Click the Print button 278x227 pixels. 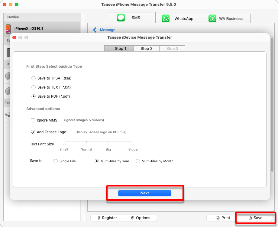(223, 218)
